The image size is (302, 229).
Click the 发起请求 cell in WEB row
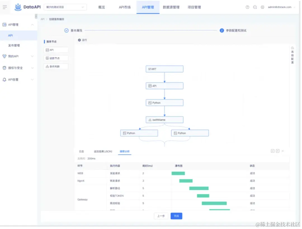115,173
